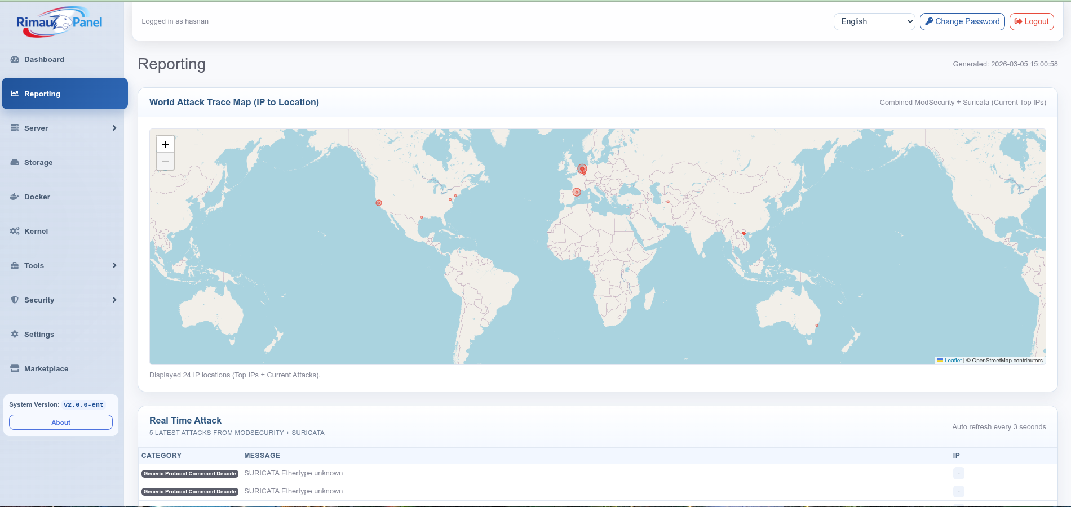The height and width of the screenshot is (507, 1071).
Task: Expand the Security submenu chevron
Action: 114,300
